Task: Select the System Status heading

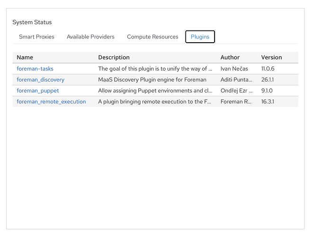Action: click(32, 22)
